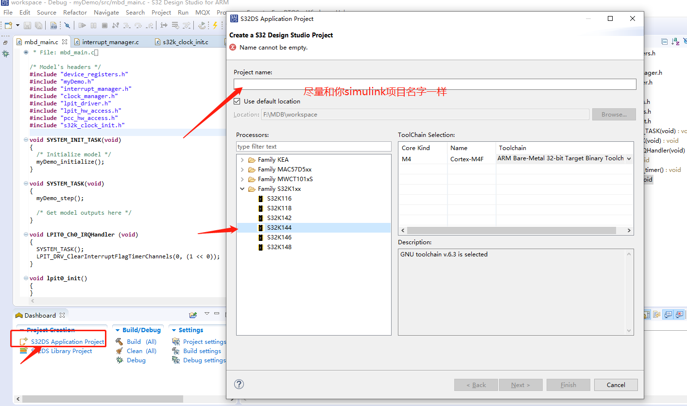This screenshot has width=687, height=406.
Task: Click the Clean (All) link in Dashboard
Action: coord(141,351)
